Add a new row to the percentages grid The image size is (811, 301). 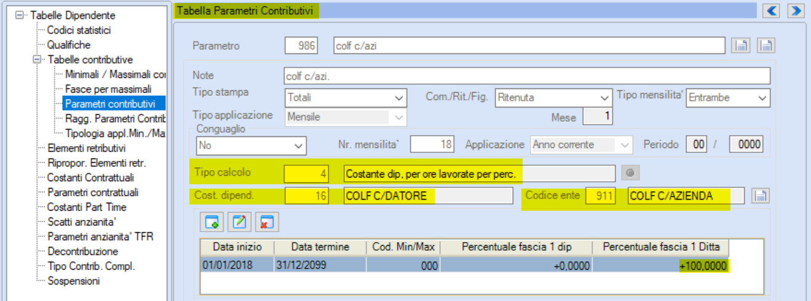pyautogui.click(x=211, y=222)
